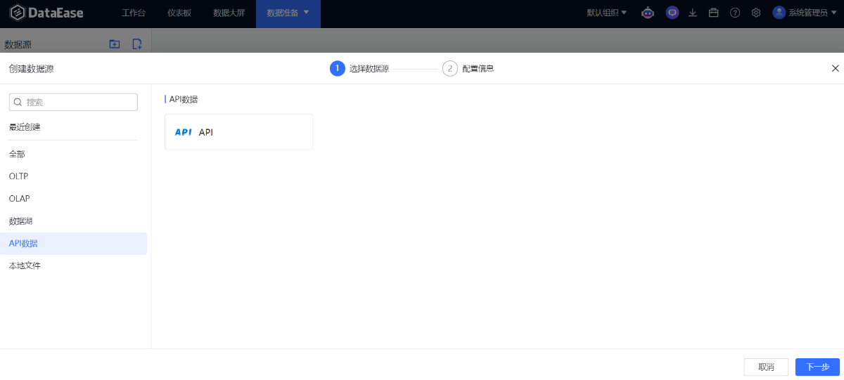Open the download center icon
This screenshot has height=380, width=844.
point(693,13)
